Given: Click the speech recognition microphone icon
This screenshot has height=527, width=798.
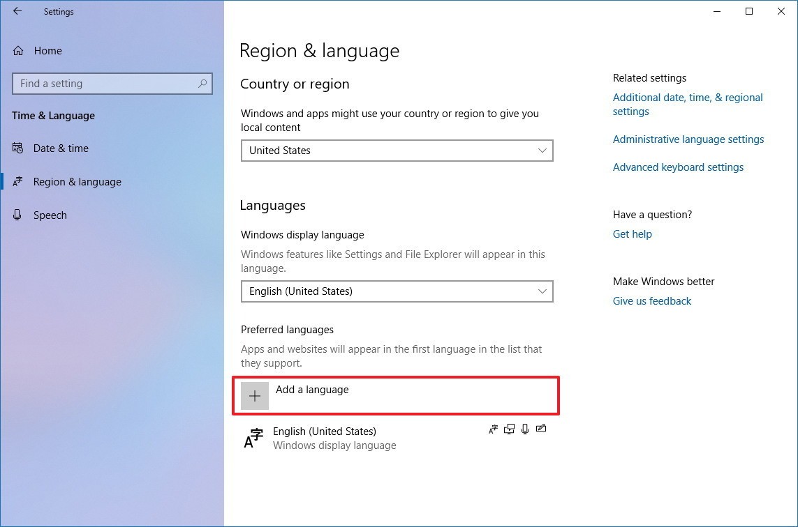Looking at the screenshot, I should 525,429.
